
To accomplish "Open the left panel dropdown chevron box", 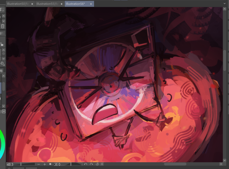I will [4, 111].
